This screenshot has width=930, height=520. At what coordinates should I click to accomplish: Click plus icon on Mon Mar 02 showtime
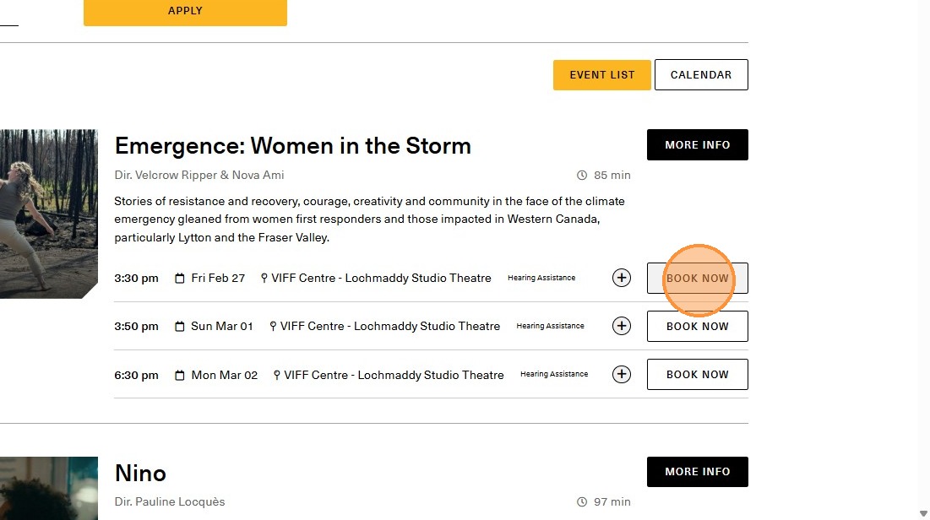coord(622,374)
